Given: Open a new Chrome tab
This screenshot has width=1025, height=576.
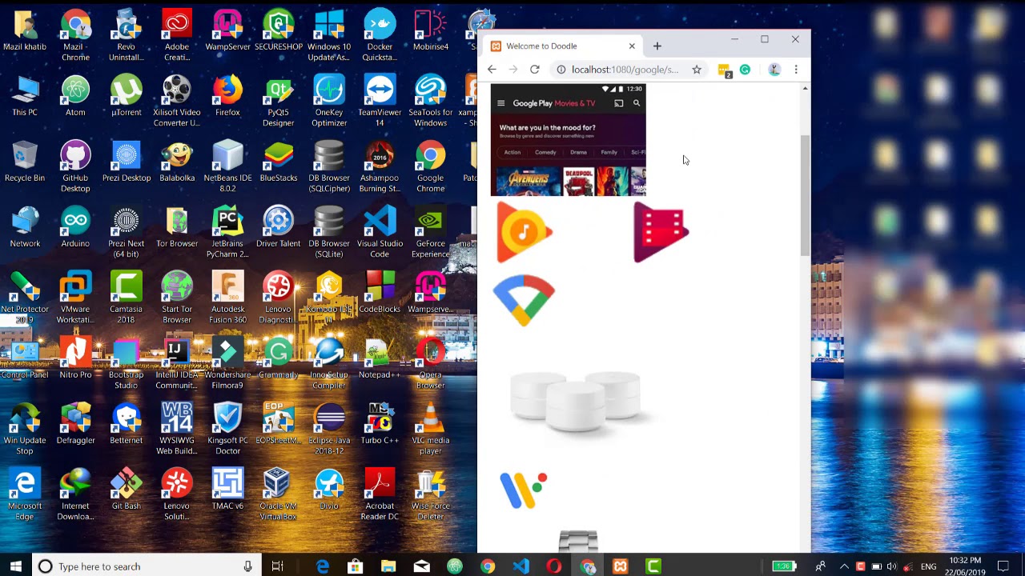Looking at the screenshot, I should click(x=657, y=46).
